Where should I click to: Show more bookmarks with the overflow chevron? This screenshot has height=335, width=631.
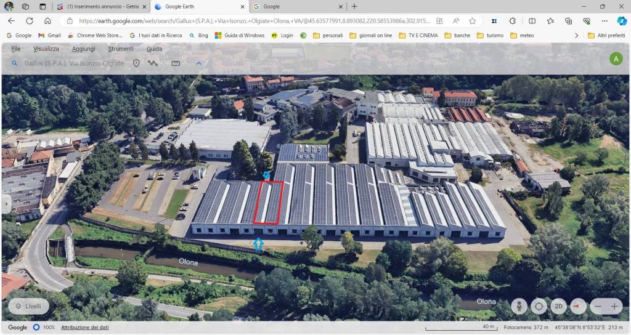[x=576, y=36]
